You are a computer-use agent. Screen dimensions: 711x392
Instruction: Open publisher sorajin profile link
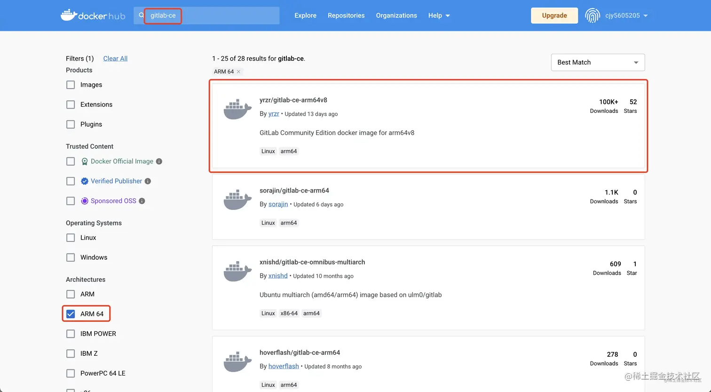(278, 204)
